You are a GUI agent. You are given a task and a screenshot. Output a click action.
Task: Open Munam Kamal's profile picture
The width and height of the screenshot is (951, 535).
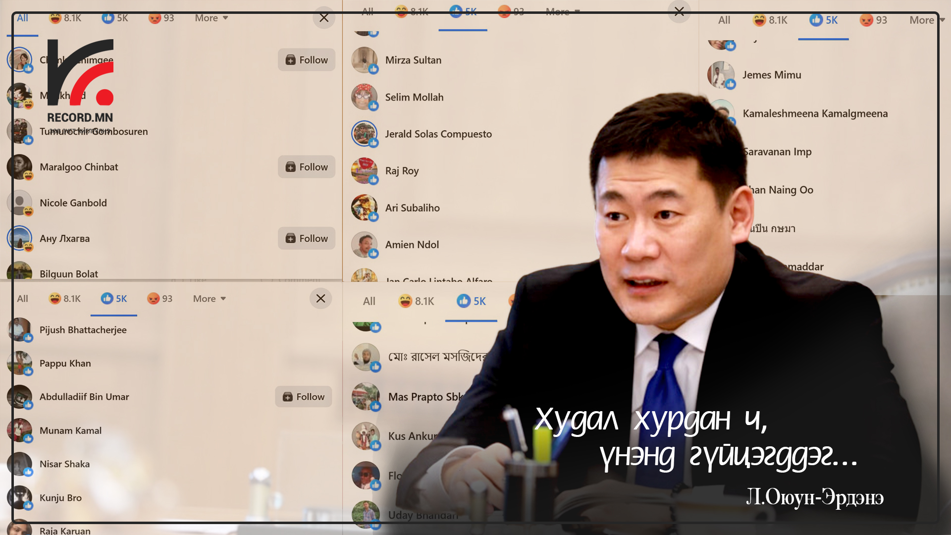(x=20, y=430)
